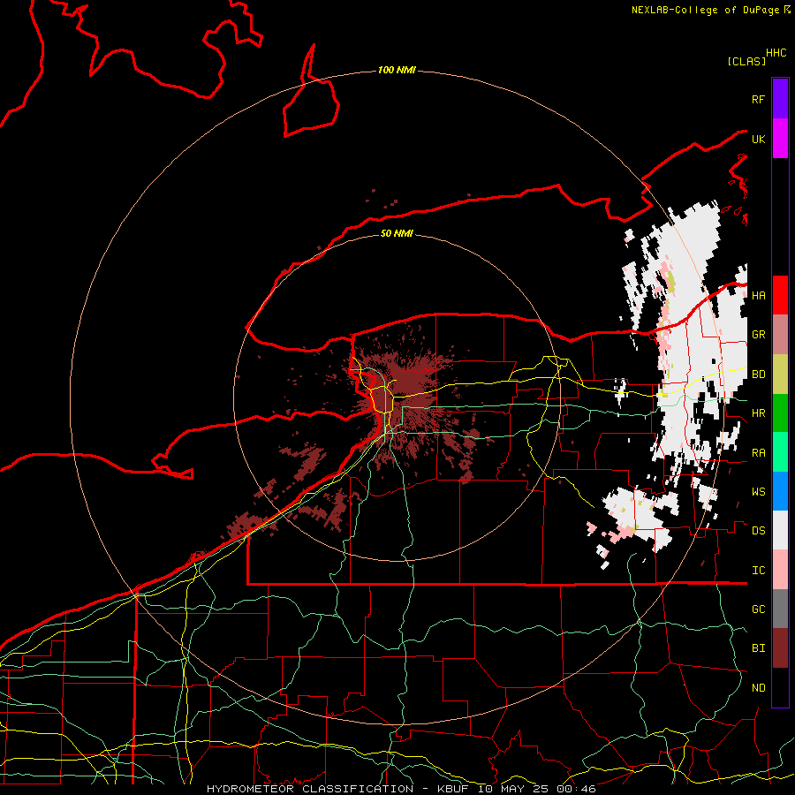Image resolution: width=795 pixels, height=795 pixels.
Task: Select the dark green HR swatch
Action: 780,413
